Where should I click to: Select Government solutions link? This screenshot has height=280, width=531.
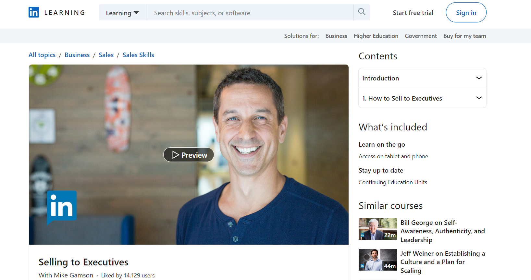click(x=421, y=36)
